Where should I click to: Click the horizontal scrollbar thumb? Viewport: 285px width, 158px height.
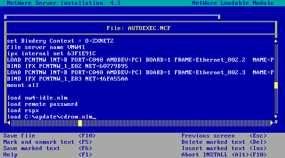click(80, 123)
